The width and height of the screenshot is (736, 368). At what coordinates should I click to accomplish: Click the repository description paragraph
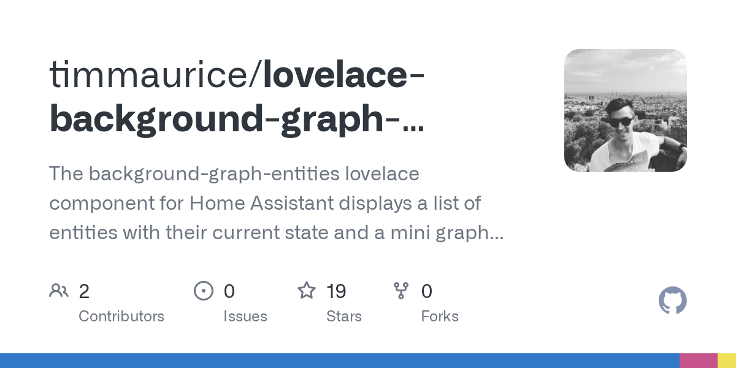[276, 203]
